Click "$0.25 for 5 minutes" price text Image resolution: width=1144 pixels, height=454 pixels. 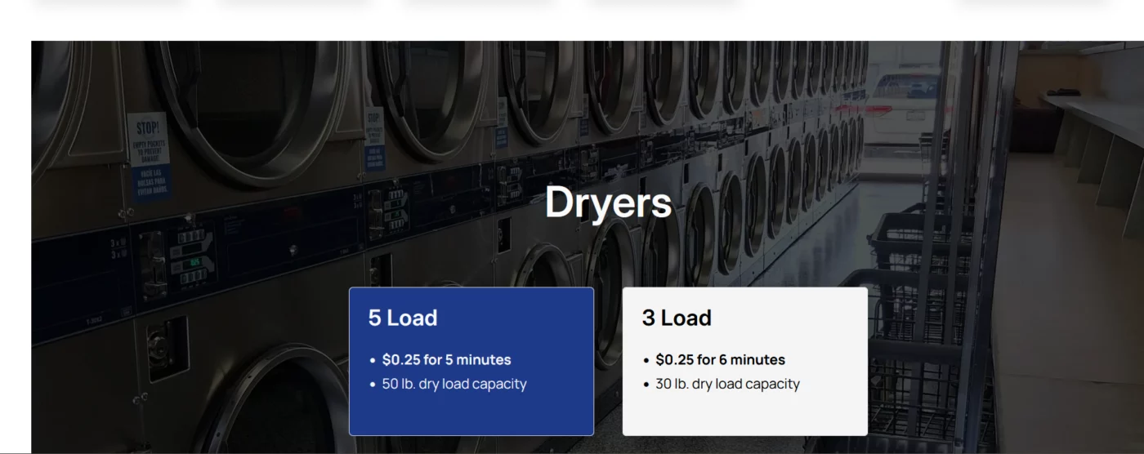(446, 359)
